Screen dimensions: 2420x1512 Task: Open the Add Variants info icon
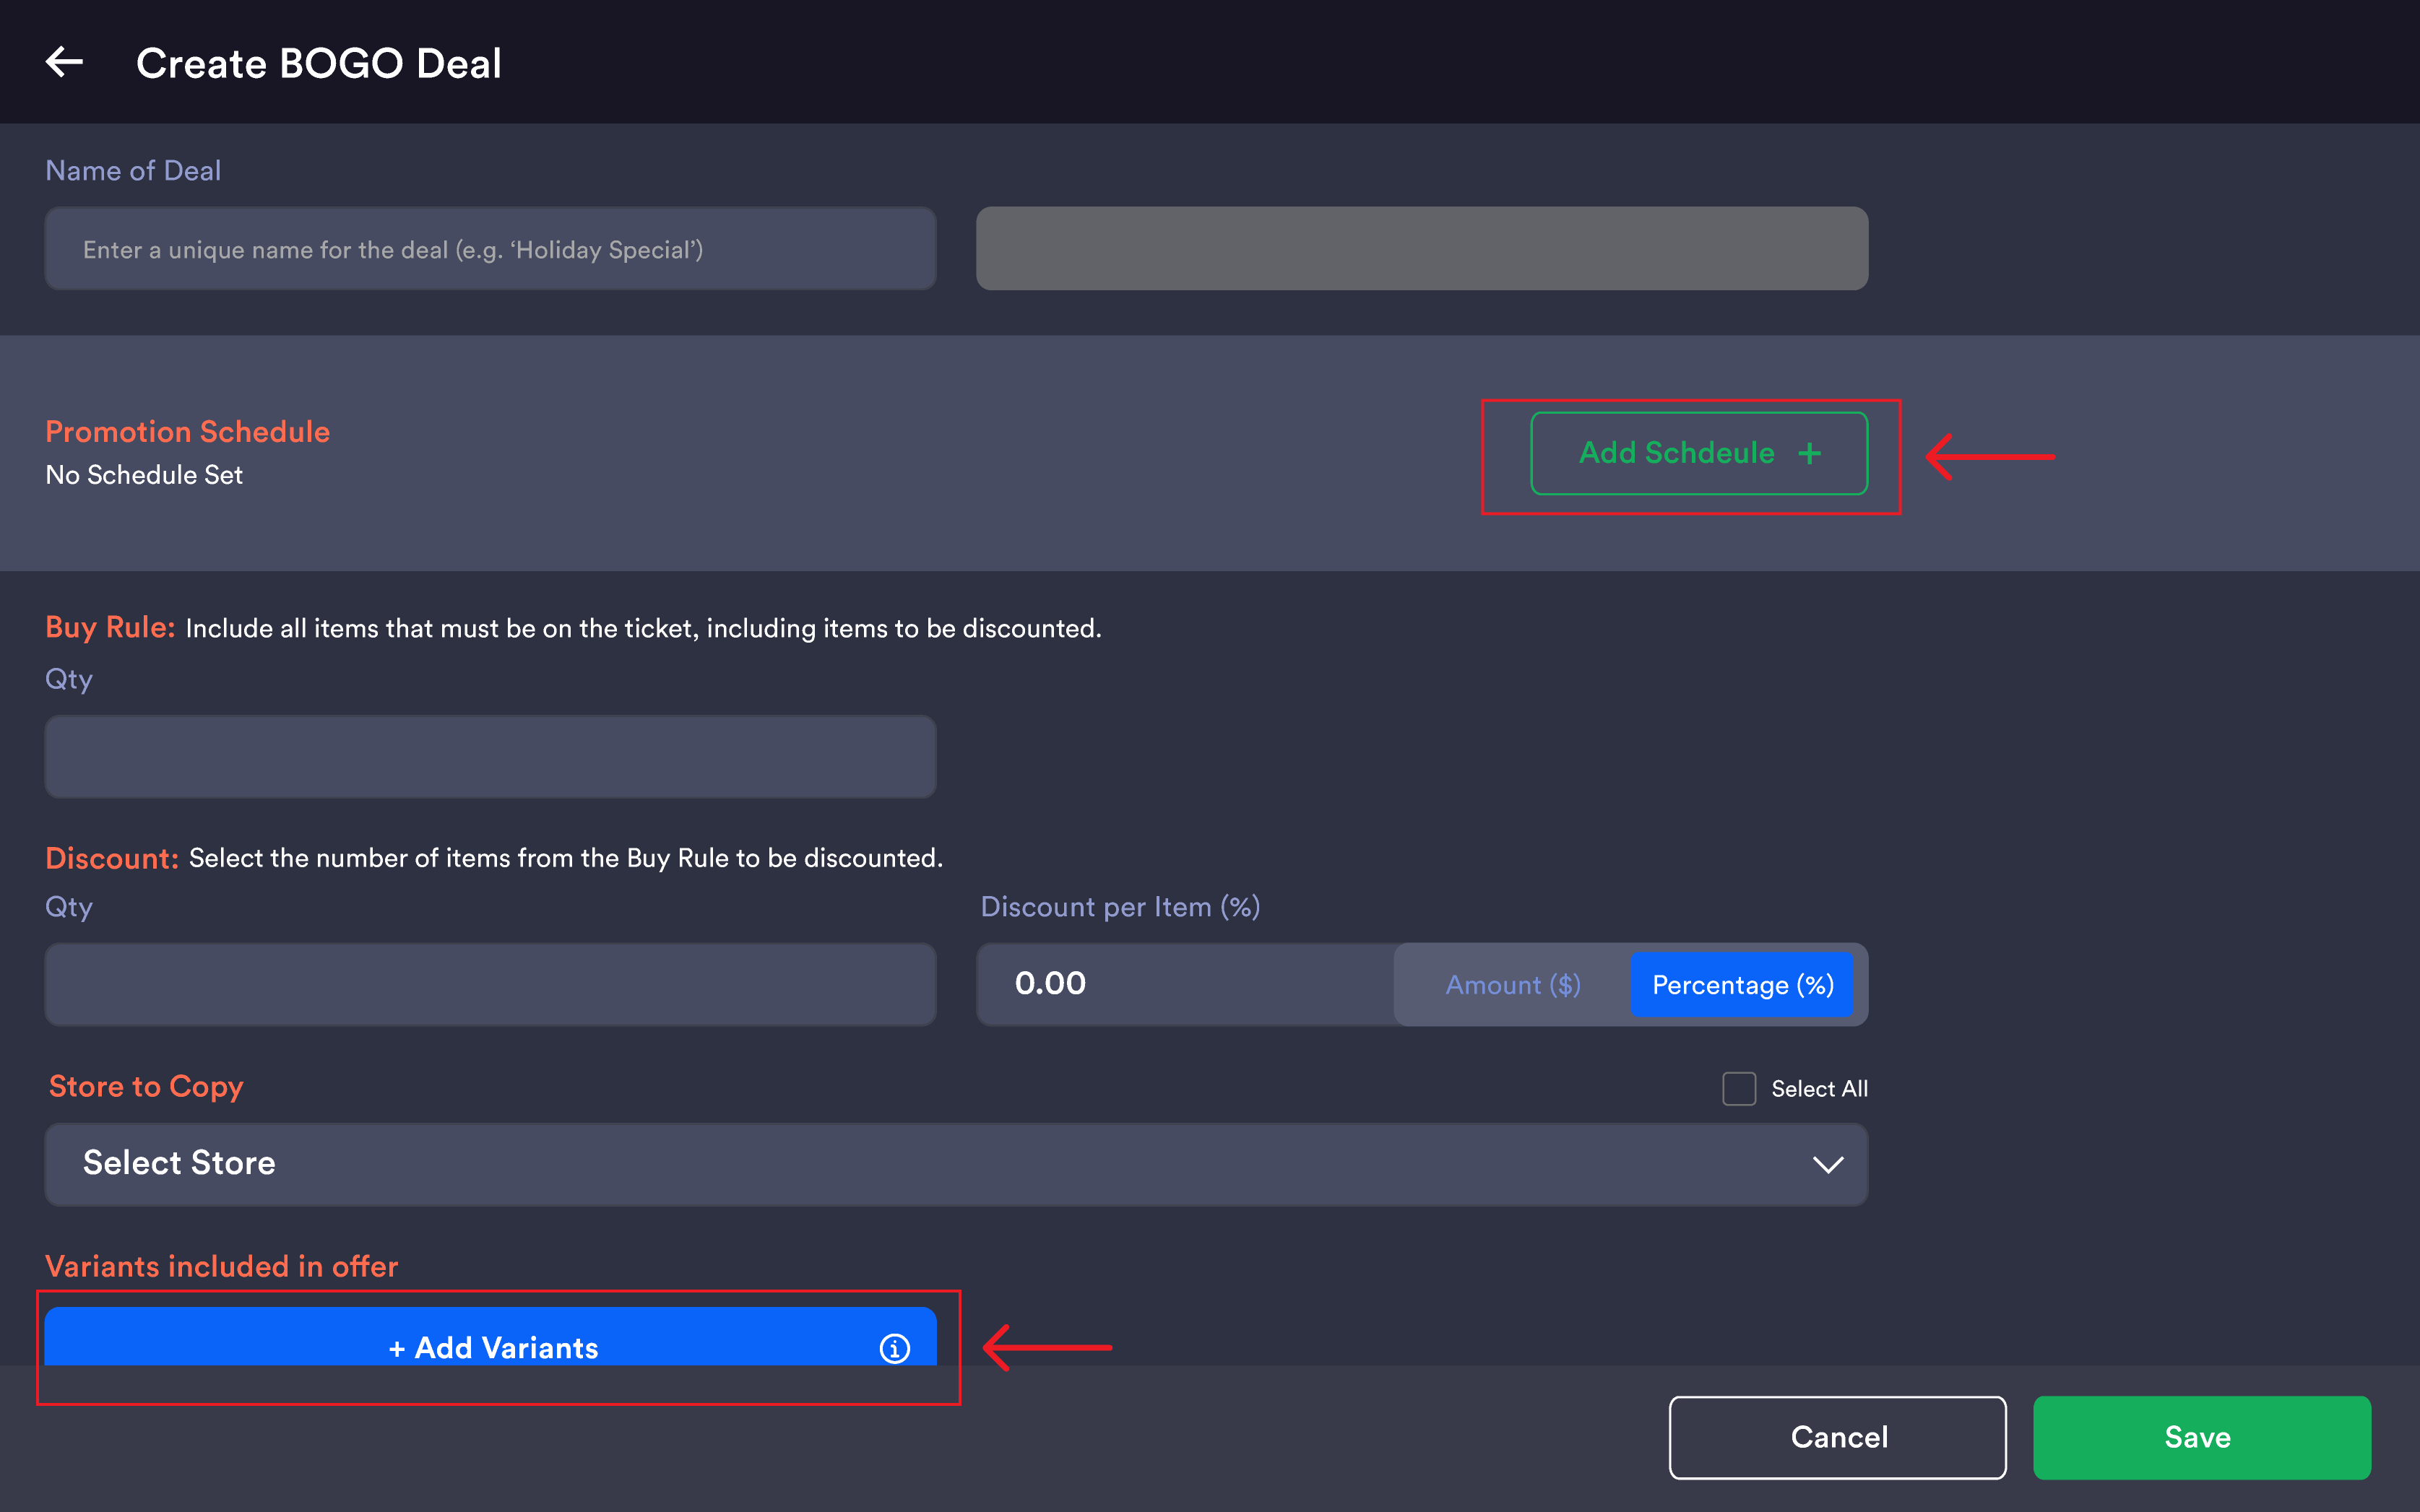[894, 1348]
